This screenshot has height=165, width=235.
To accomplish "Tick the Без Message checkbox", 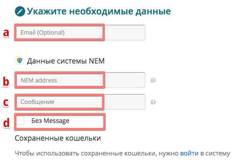I will (x=20, y=120).
